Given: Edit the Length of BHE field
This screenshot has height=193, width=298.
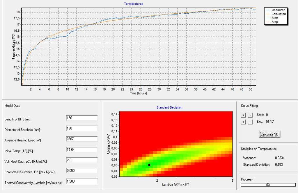Looking at the screenshot, I should point(82,118).
